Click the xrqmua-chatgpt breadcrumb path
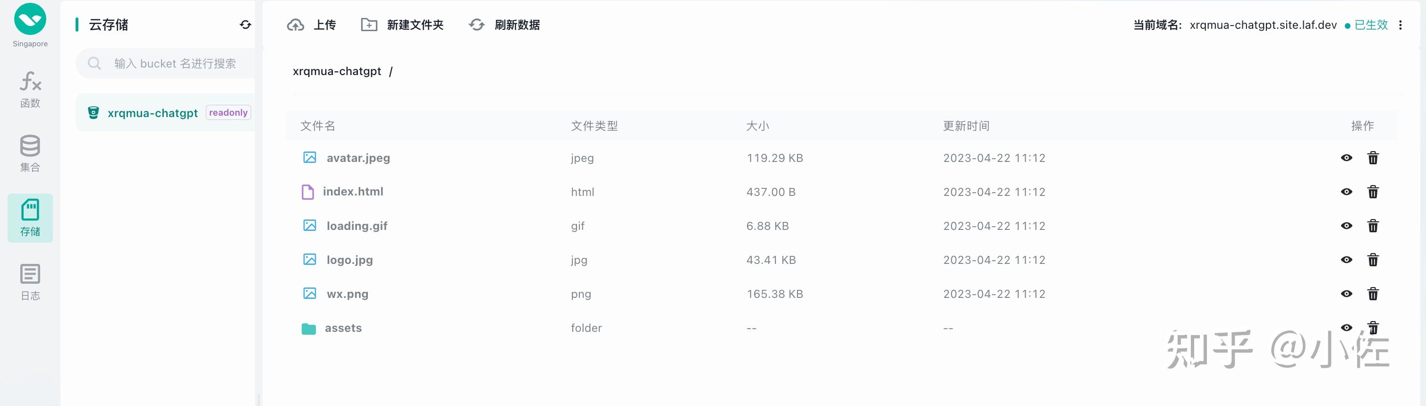The image size is (1426, 406). [337, 71]
